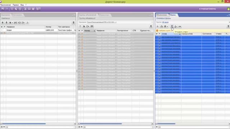
Task: Switch to the Объявления tab
Action: tap(161, 15)
